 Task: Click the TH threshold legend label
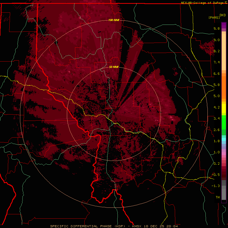click(218, 197)
